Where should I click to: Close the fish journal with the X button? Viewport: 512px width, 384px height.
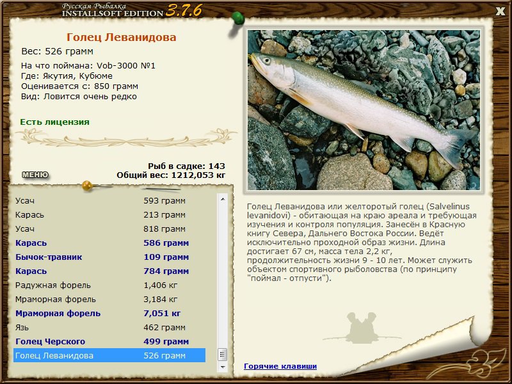point(500,12)
